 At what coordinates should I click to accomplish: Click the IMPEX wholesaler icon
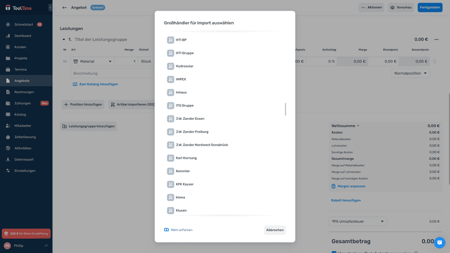[171, 79]
